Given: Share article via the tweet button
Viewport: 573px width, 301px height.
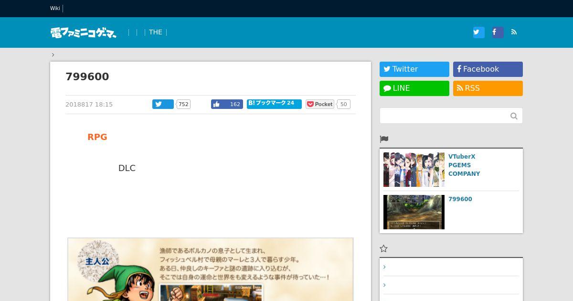Looking at the screenshot, I should tap(163, 104).
